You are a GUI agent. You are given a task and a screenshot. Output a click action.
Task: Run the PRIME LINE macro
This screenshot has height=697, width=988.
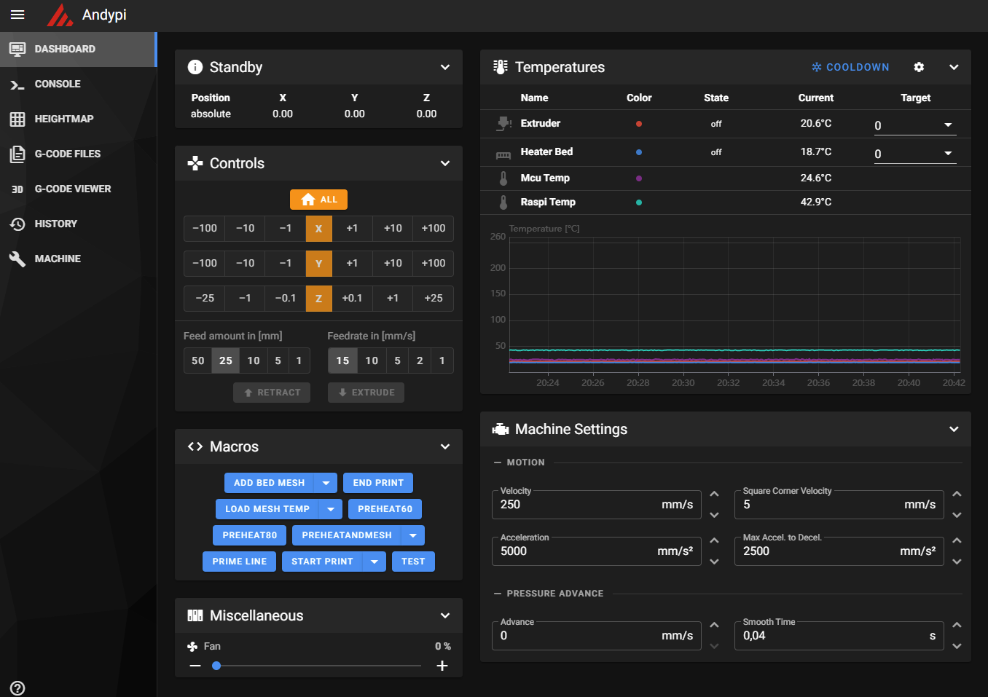pyautogui.click(x=239, y=562)
